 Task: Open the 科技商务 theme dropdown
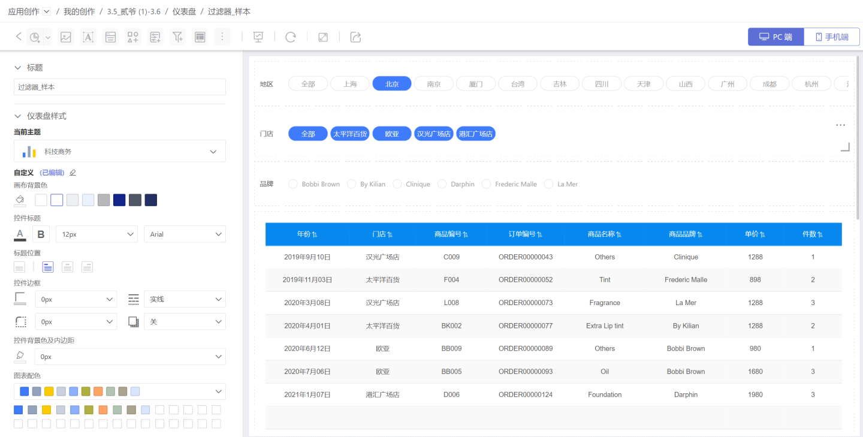point(120,152)
